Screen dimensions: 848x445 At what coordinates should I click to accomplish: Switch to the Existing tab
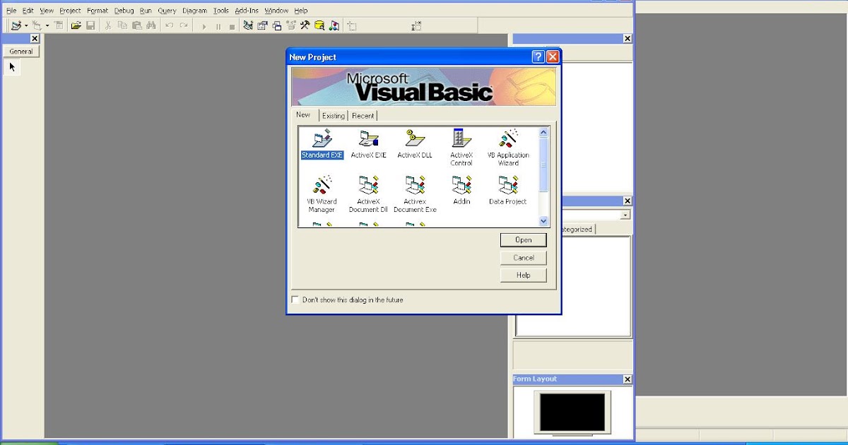333,115
